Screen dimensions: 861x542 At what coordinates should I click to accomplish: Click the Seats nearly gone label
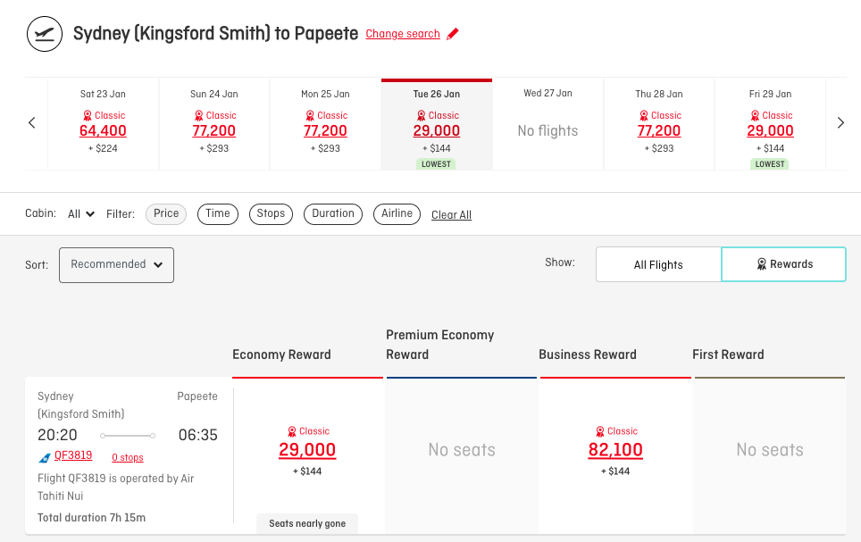click(307, 523)
